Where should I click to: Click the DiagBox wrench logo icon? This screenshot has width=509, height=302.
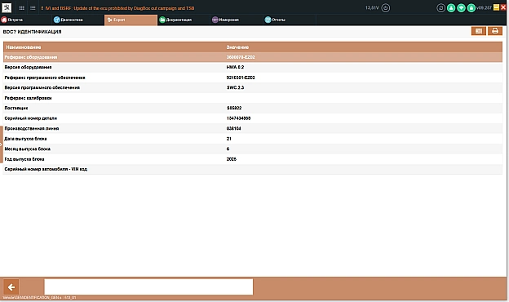click(7, 8)
